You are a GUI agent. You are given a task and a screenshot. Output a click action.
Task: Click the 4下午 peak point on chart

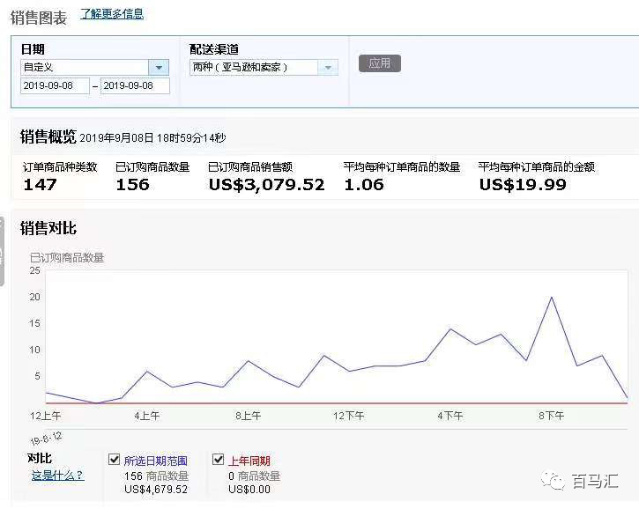pyautogui.click(x=450, y=329)
